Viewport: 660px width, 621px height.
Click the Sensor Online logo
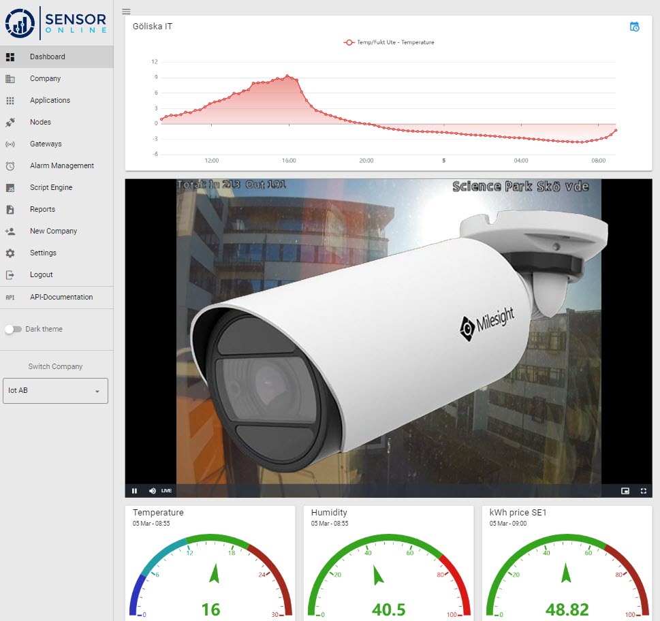(56, 22)
